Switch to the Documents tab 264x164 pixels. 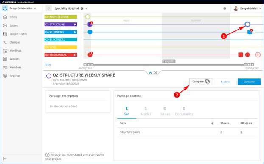point(184,111)
